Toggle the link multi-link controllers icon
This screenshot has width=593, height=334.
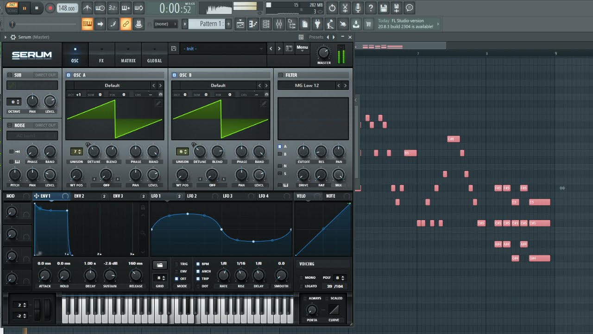[x=126, y=24]
